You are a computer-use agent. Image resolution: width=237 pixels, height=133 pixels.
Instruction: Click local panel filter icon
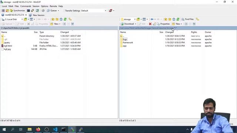(x=31, y=19)
